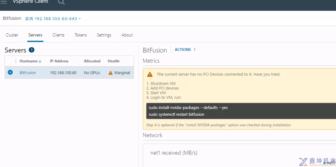
Task: Click the Servers list heading
Action: click(15, 50)
